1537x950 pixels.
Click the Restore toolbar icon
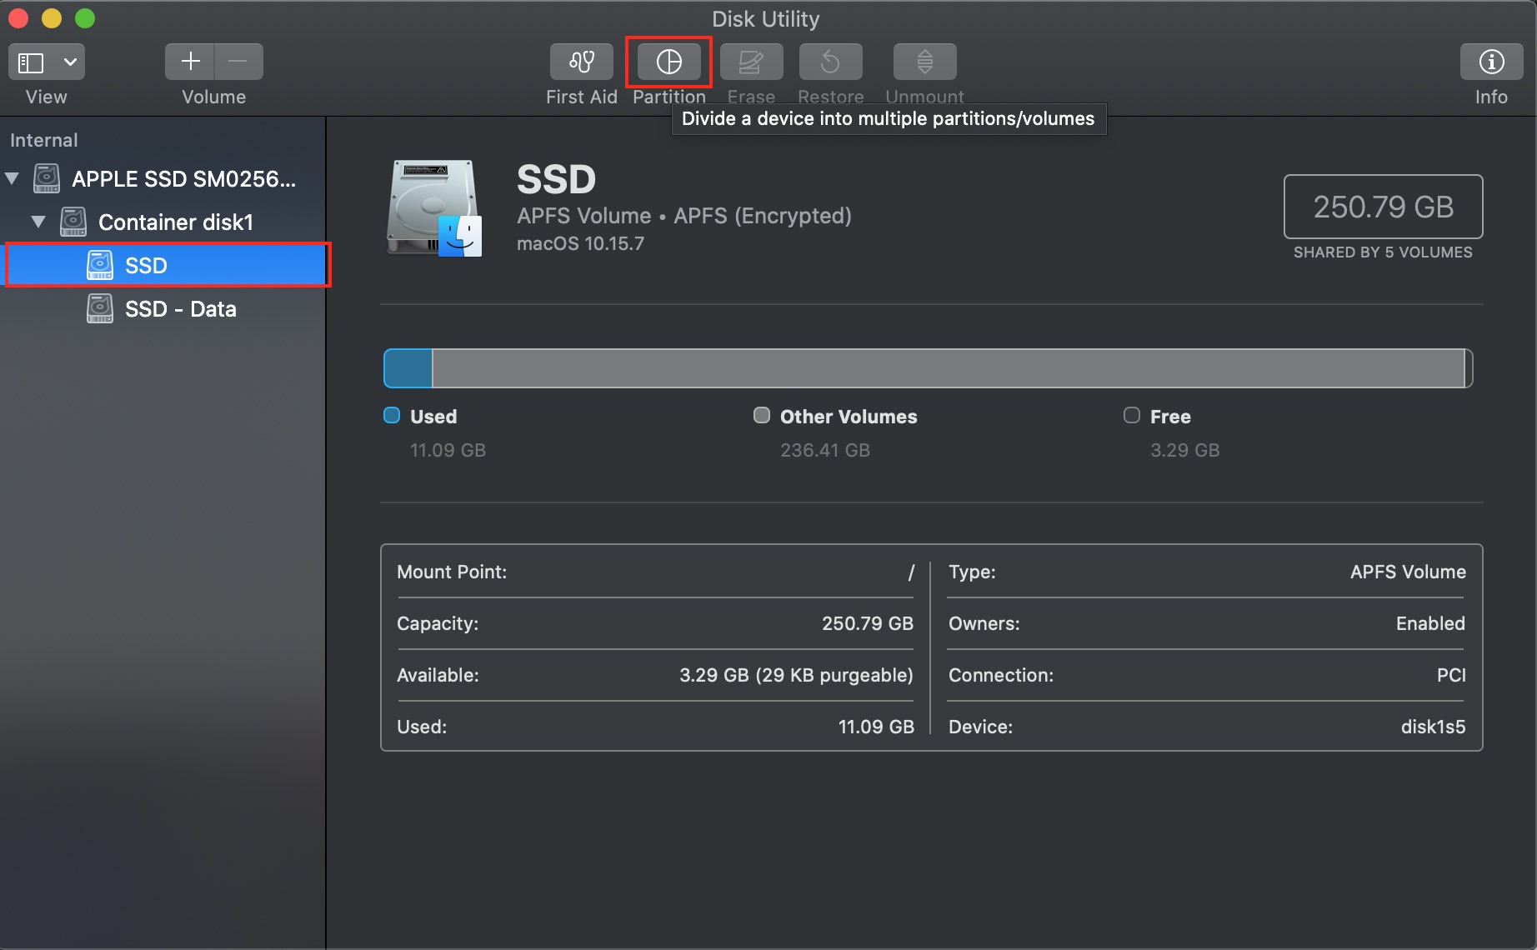click(830, 62)
